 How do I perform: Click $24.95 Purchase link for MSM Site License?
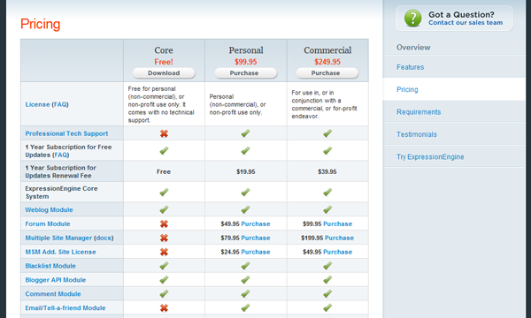tap(256, 252)
